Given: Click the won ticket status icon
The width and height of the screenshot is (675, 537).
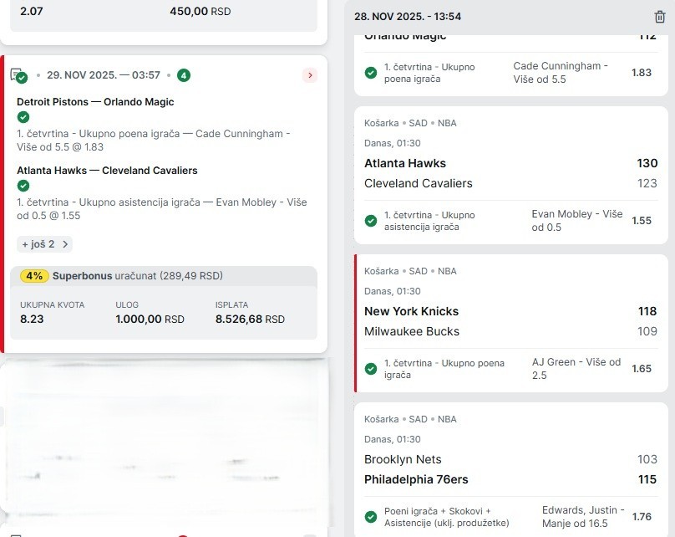Looking at the screenshot, I should pos(19,76).
